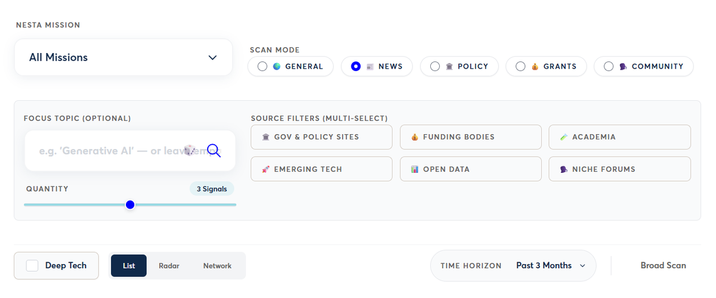Switch to the Network view tab
The image size is (716, 298).
[x=217, y=266]
